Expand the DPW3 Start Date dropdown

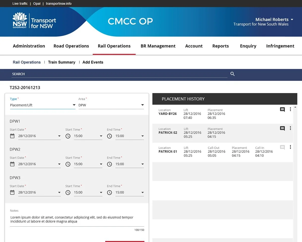pos(59,193)
